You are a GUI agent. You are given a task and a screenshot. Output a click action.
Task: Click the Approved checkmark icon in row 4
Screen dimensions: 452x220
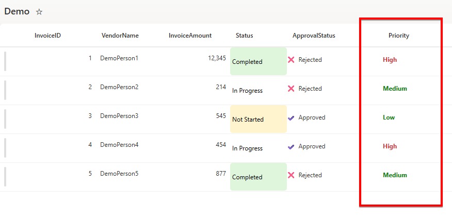pos(291,146)
